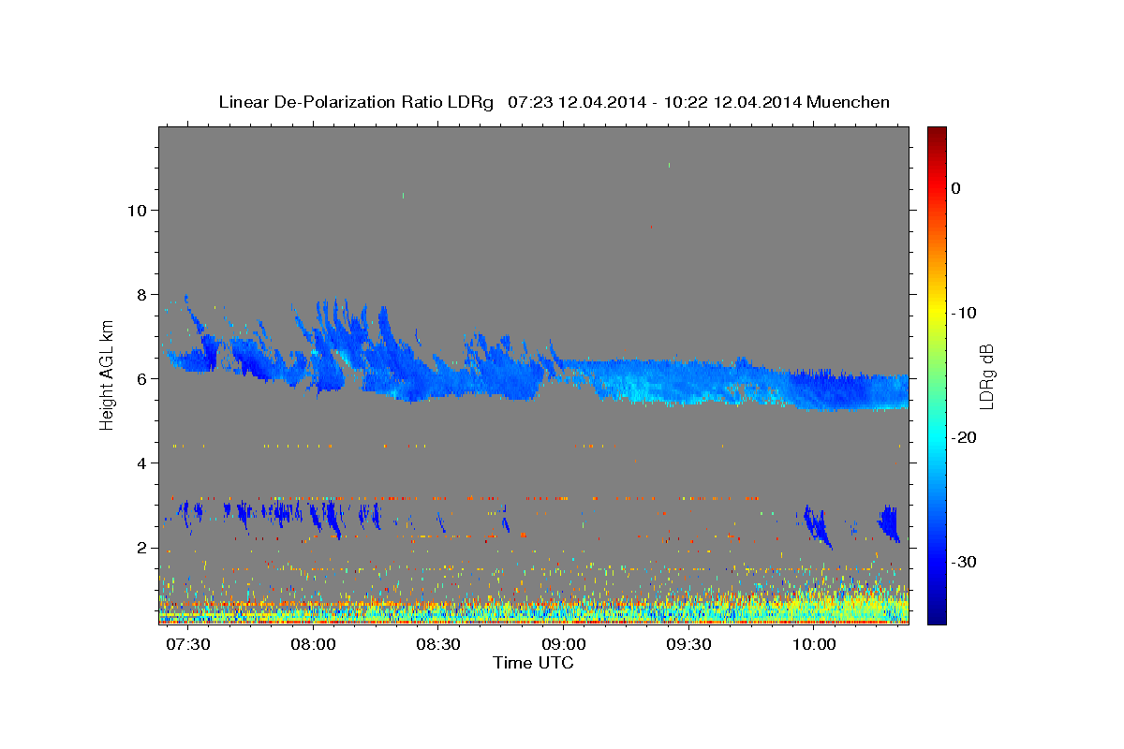The width and height of the screenshot is (1124, 749).
Task: Click the 09:30 time tick label
Action: [x=688, y=645]
